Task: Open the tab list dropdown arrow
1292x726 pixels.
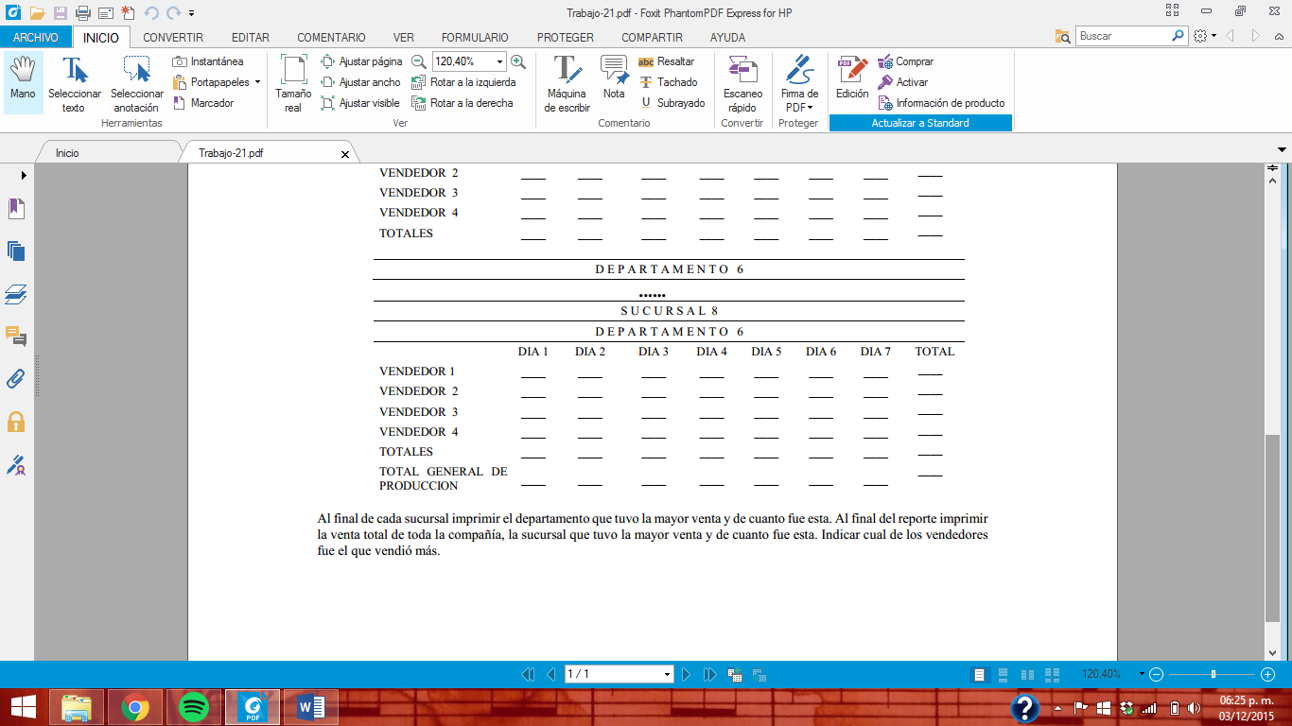Action: pos(1282,149)
